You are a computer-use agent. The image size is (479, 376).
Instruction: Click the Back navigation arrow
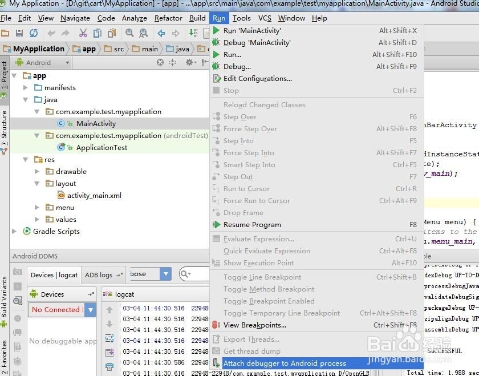coord(161,33)
